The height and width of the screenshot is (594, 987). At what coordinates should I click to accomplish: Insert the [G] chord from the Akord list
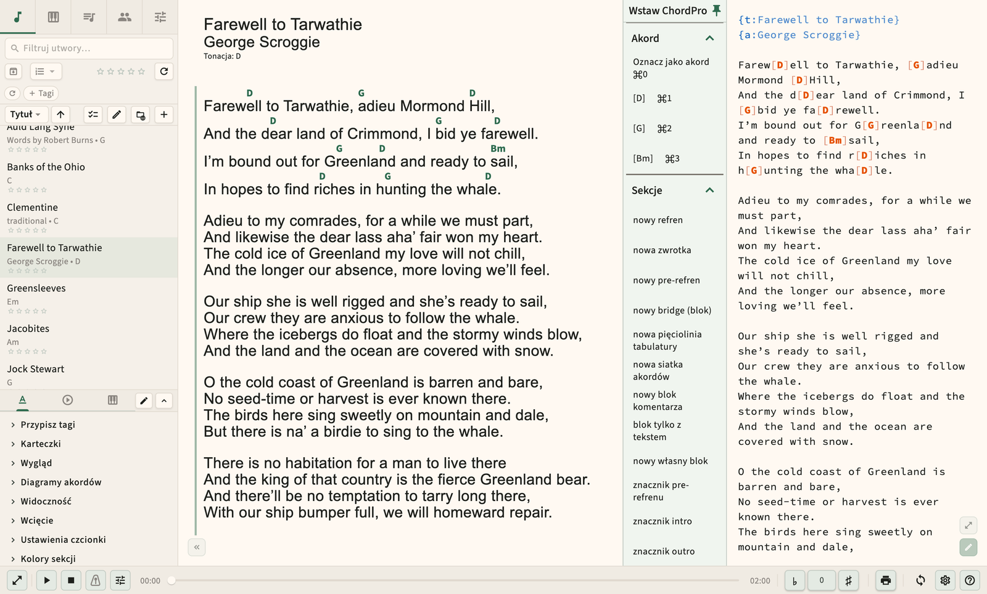(x=674, y=128)
